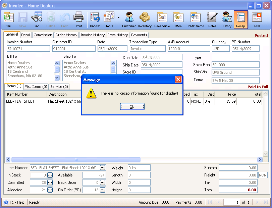Switch to the Commission tab
The width and height of the screenshot is (272, 208).
point(43,35)
